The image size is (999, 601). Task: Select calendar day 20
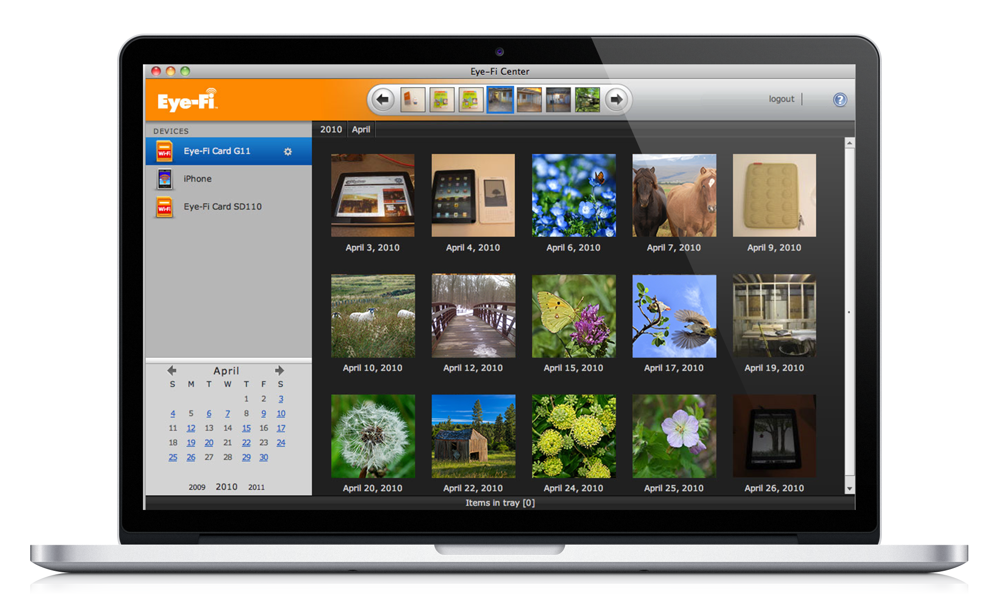click(209, 443)
